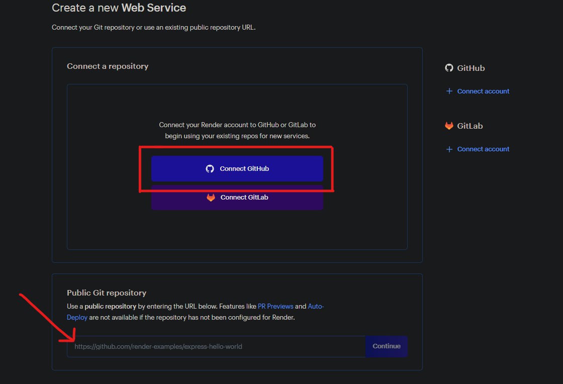
Task: Click the plus icon under GitLab heading
Action: click(449, 149)
